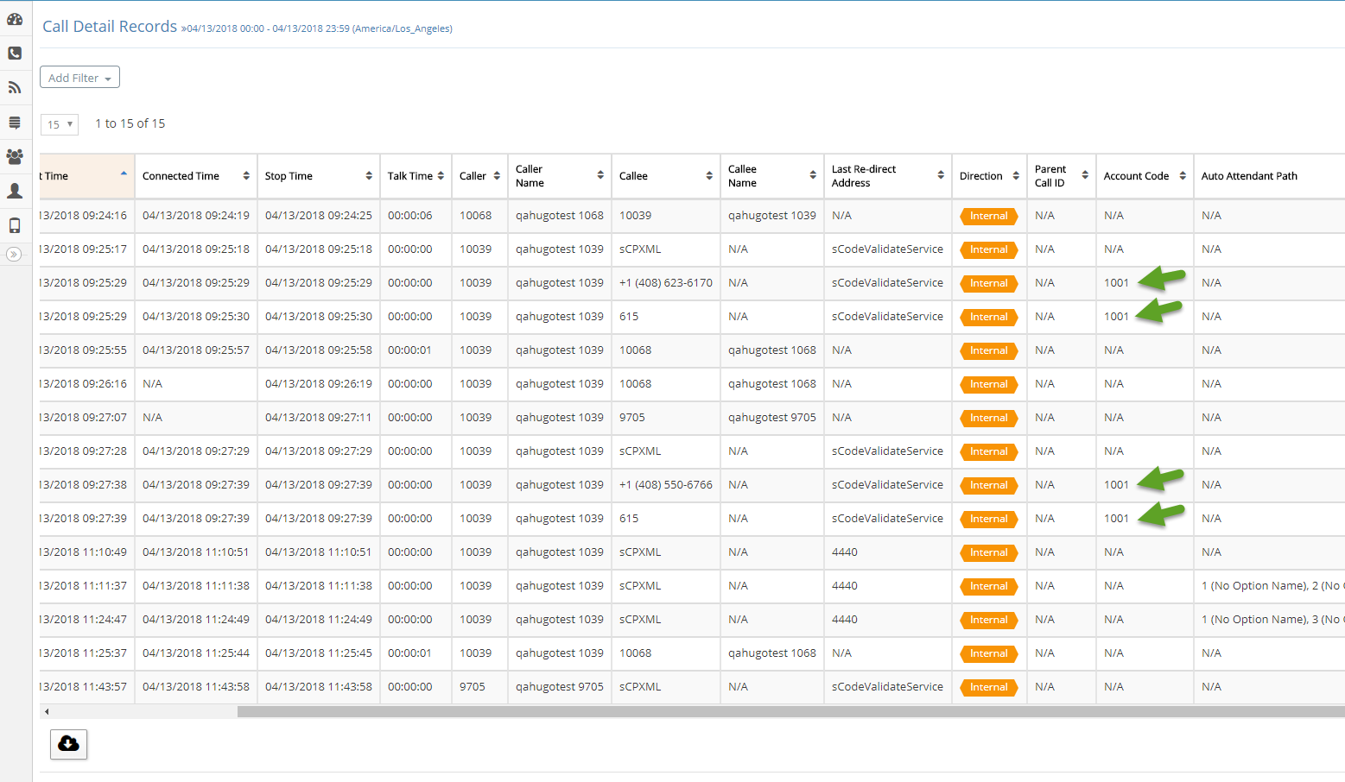This screenshot has width=1345, height=782.
Task: Click connected time 04/13/2018 11:25:44
Action: pyautogui.click(x=196, y=653)
